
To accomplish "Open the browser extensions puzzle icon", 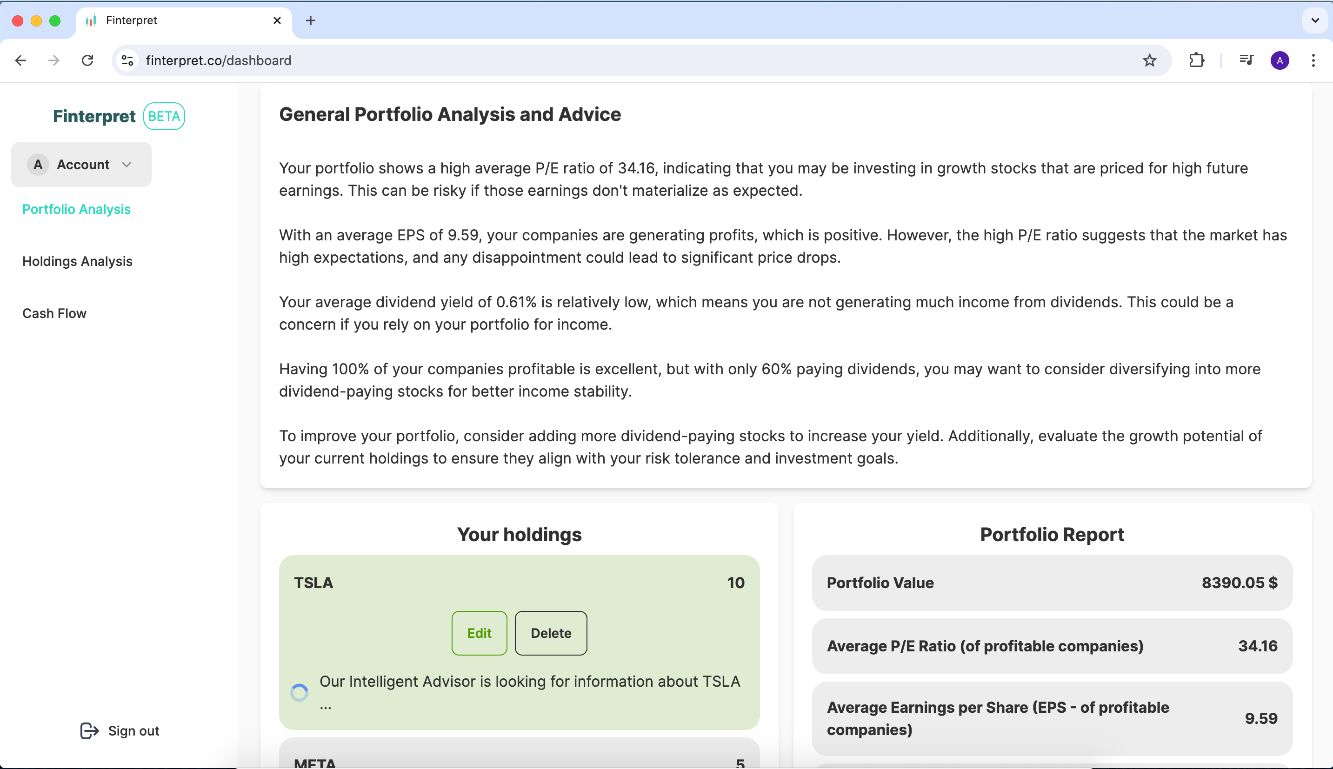I will (1197, 60).
